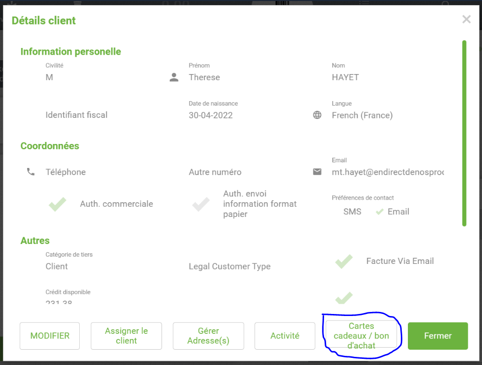482x365 pixels.
Task: Click the person icon beside Prénom
Action: tap(174, 78)
